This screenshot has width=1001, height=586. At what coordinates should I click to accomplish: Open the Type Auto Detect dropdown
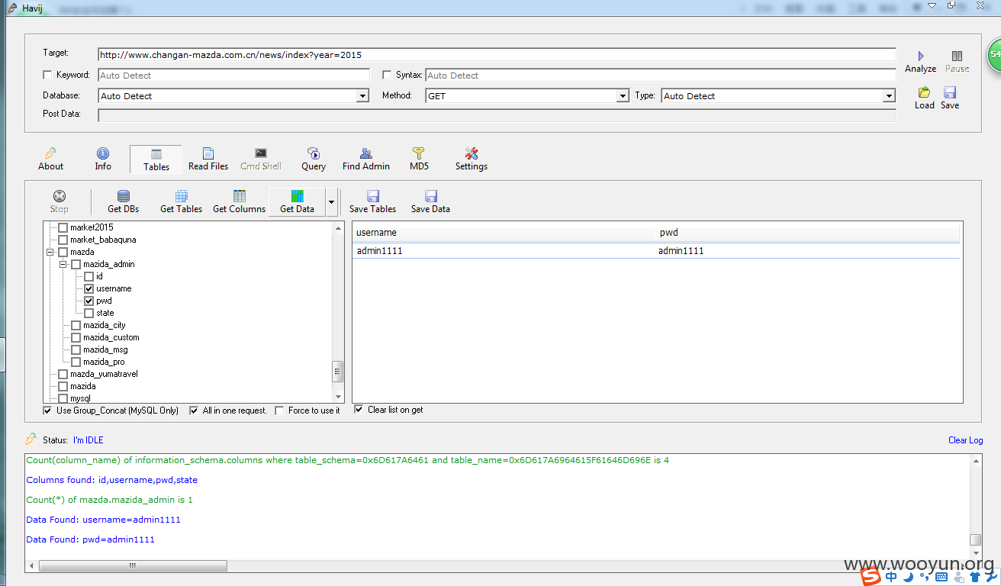point(889,96)
